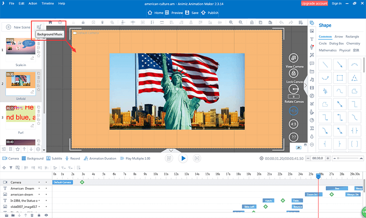The width and height of the screenshot is (366, 218).
Task: Switch to Chemistry shape tab
Action: (x=353, y=43)
